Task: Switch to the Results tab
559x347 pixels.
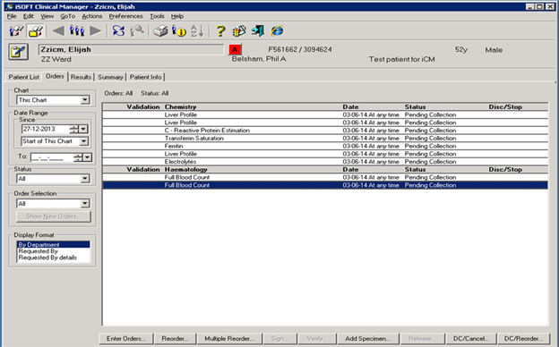Action: pyautogui.click(x=81, y=77)
